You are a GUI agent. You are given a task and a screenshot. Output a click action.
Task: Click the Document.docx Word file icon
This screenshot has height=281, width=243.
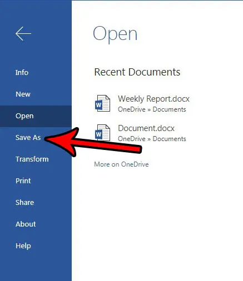click(103, 133)
